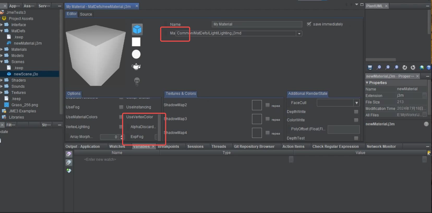This screenshot has width=432, height=213.
Task: Open Check Regular Expression tab
Action: (335, 147)
